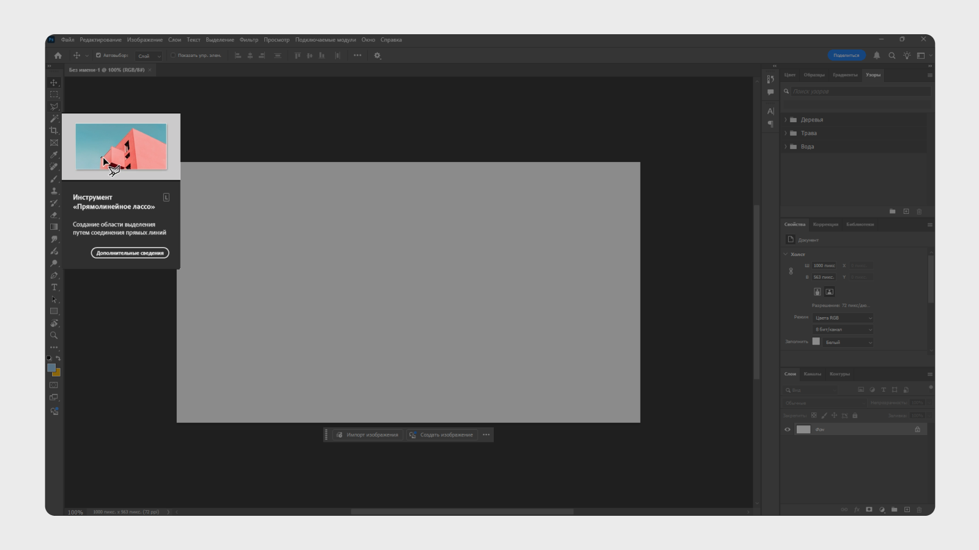Viewport: 979px width, 550px height.
Task: Expand the Деревья patterns folder
Action: point(787,120)
